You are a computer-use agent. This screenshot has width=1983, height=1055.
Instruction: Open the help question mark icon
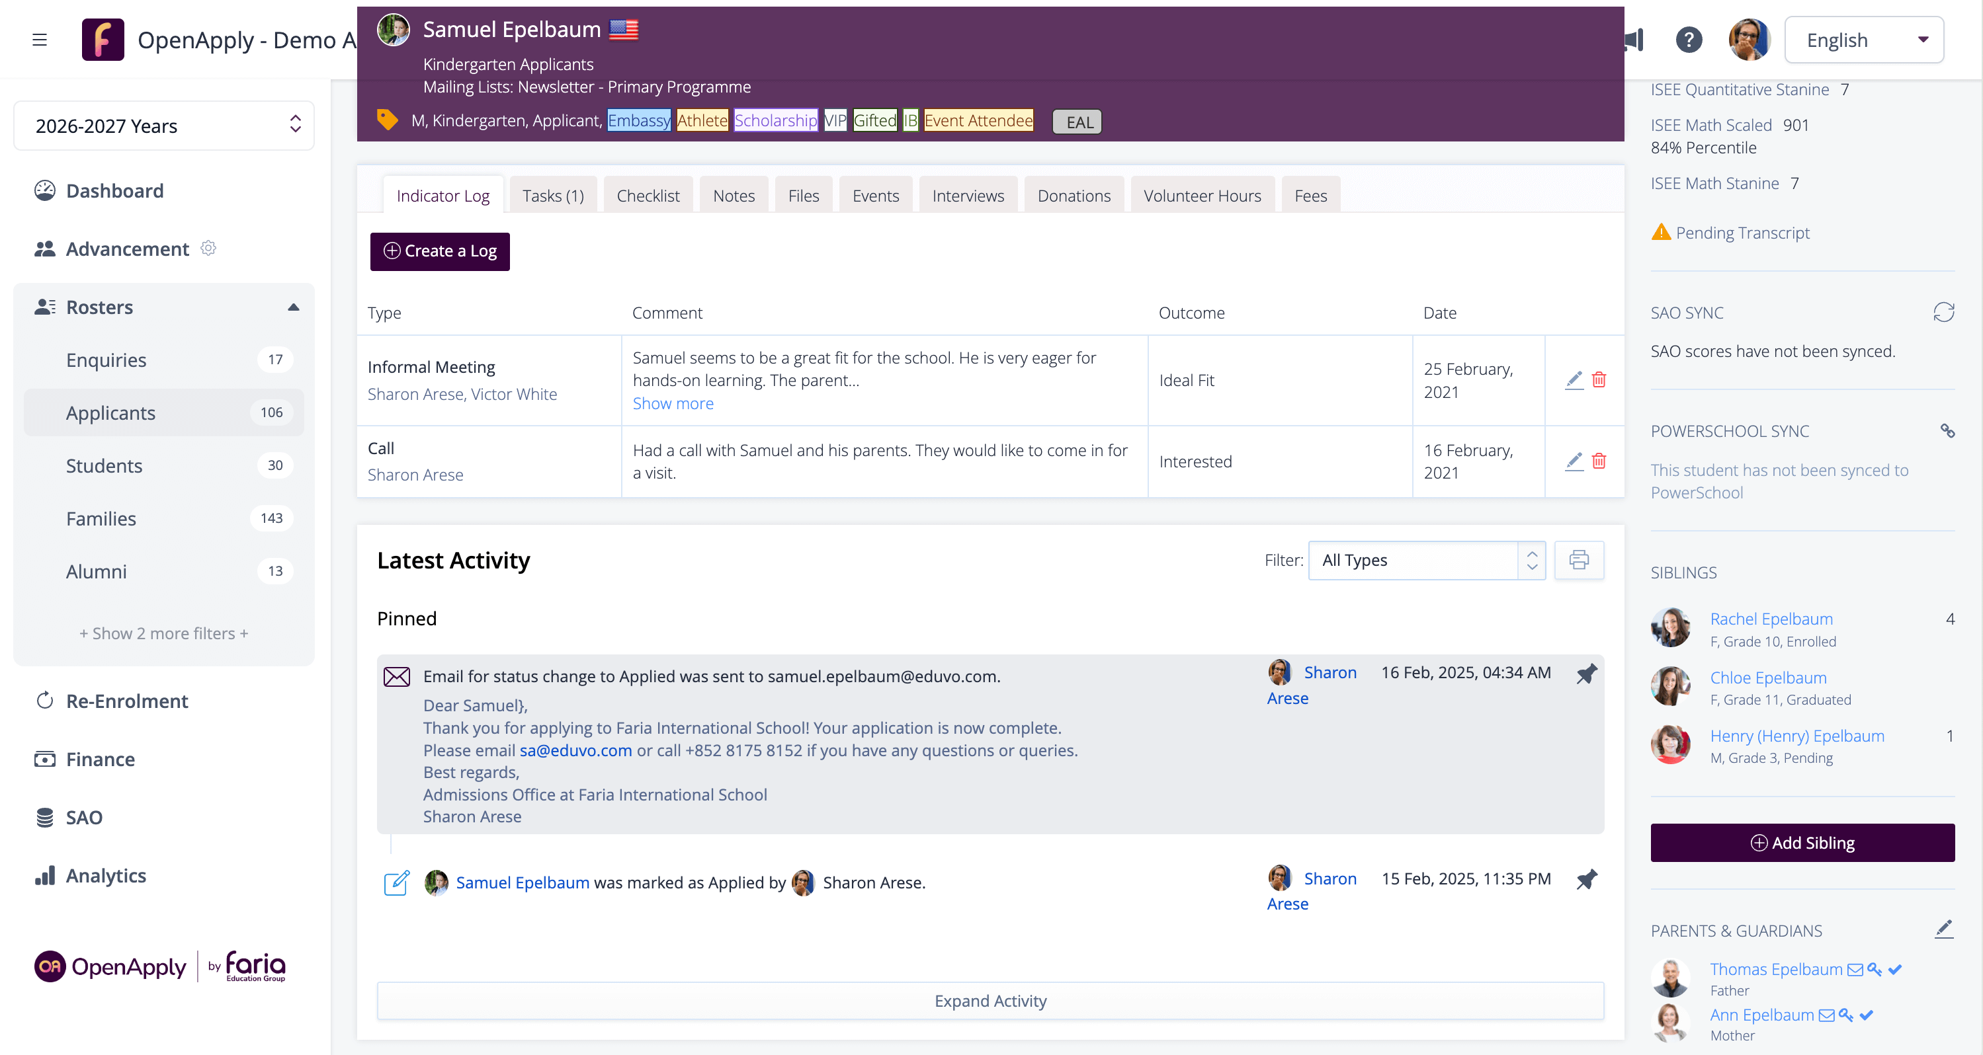1688,39
